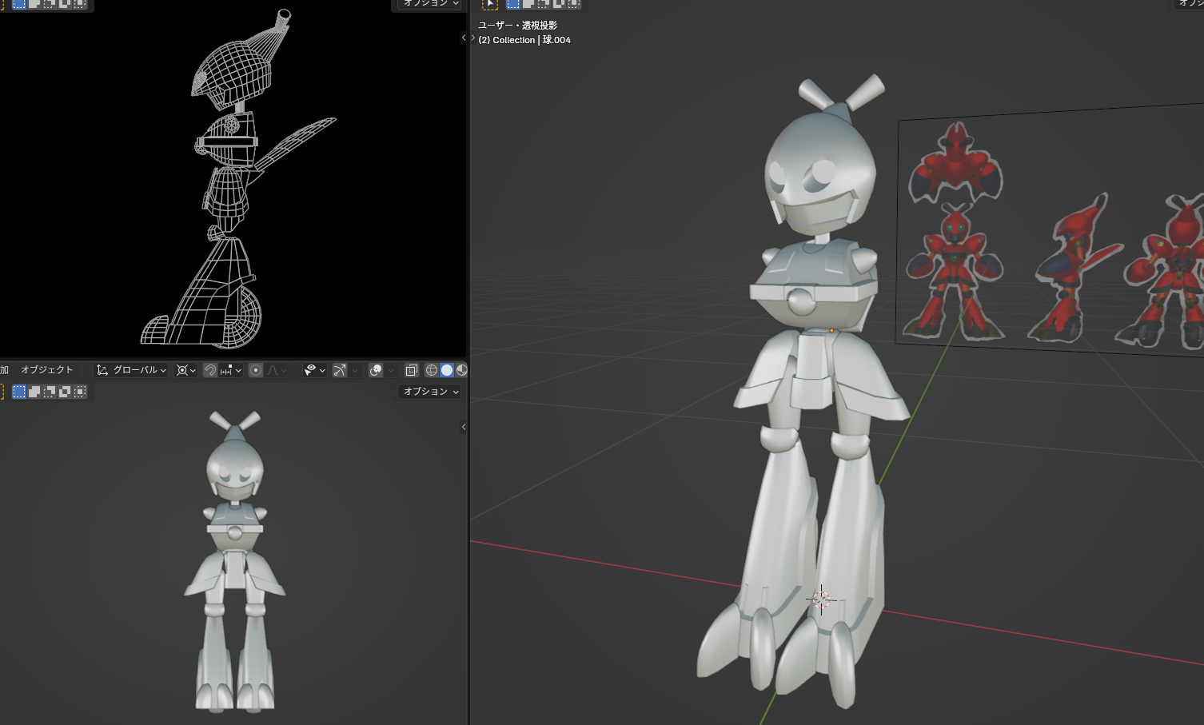1204x725 pixels.
Task: Select subtract selection mode in bottom-left viewport
Action: click(50, 392)
